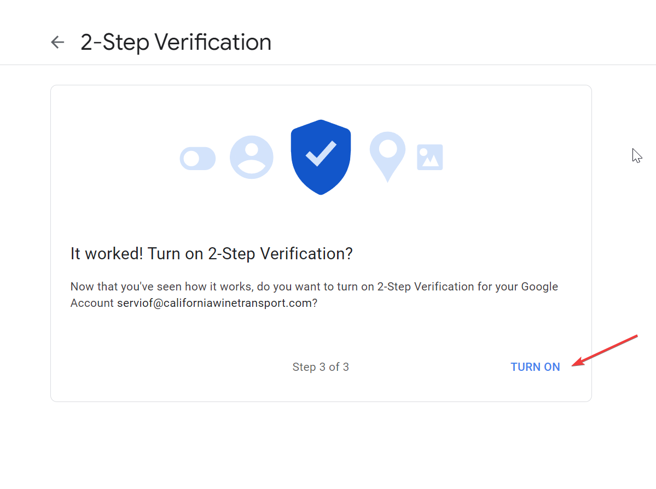Click the red arrowhead tip near TURN ON
This screenshot has height=489, width=656.
577,362
